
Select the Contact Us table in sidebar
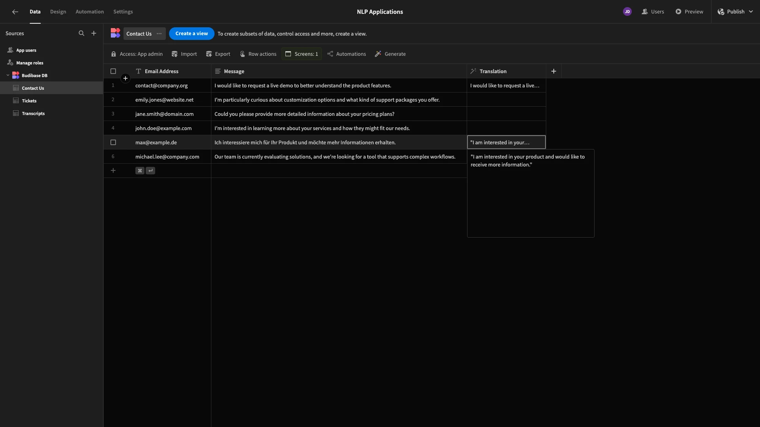(x=51, y=88)
